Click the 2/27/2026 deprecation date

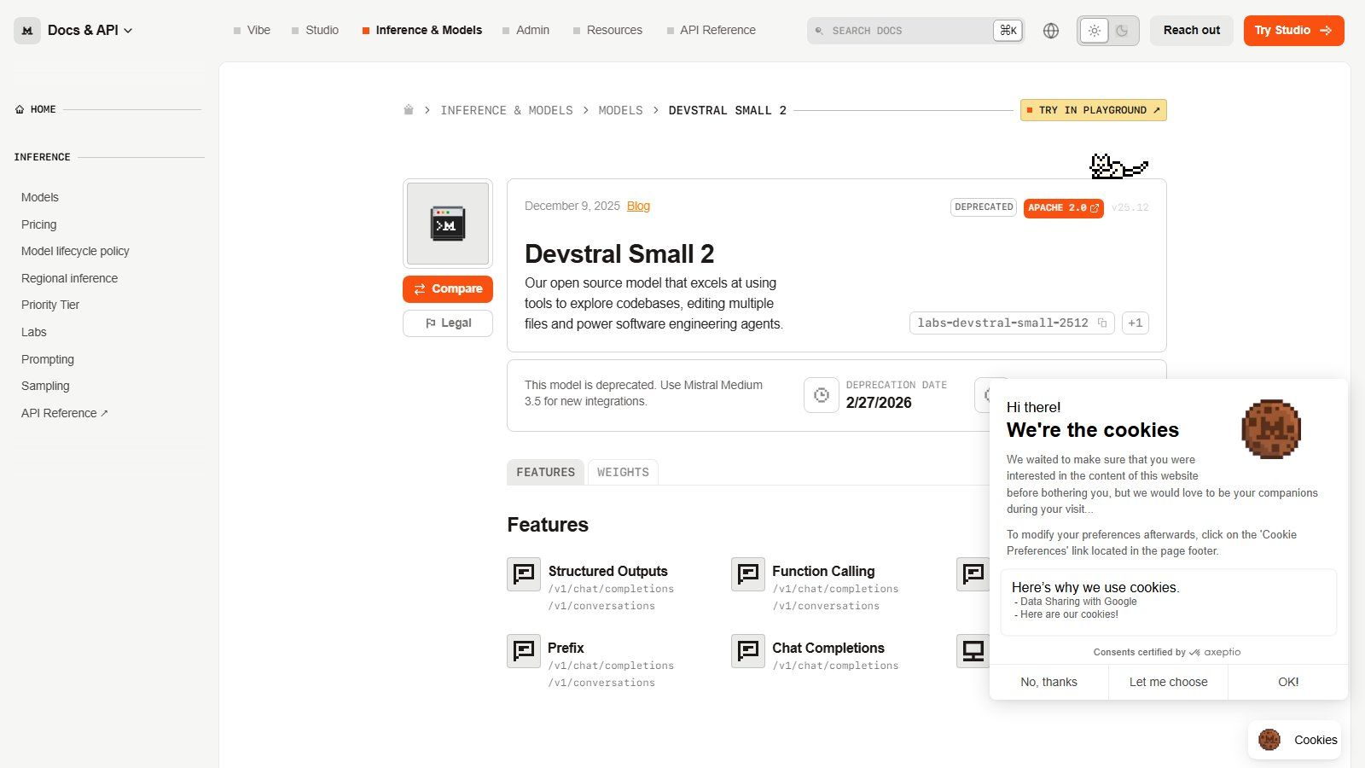[x=879, y=403]
